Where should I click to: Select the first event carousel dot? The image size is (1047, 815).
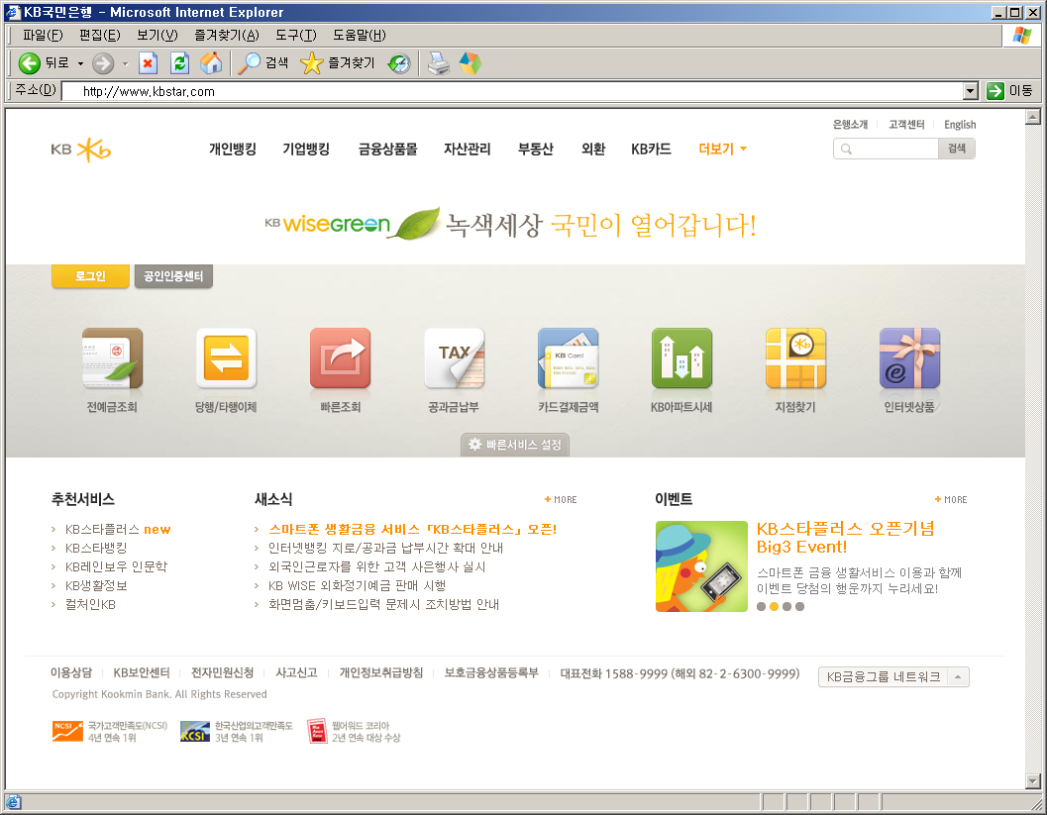click(x=761, y=607)
